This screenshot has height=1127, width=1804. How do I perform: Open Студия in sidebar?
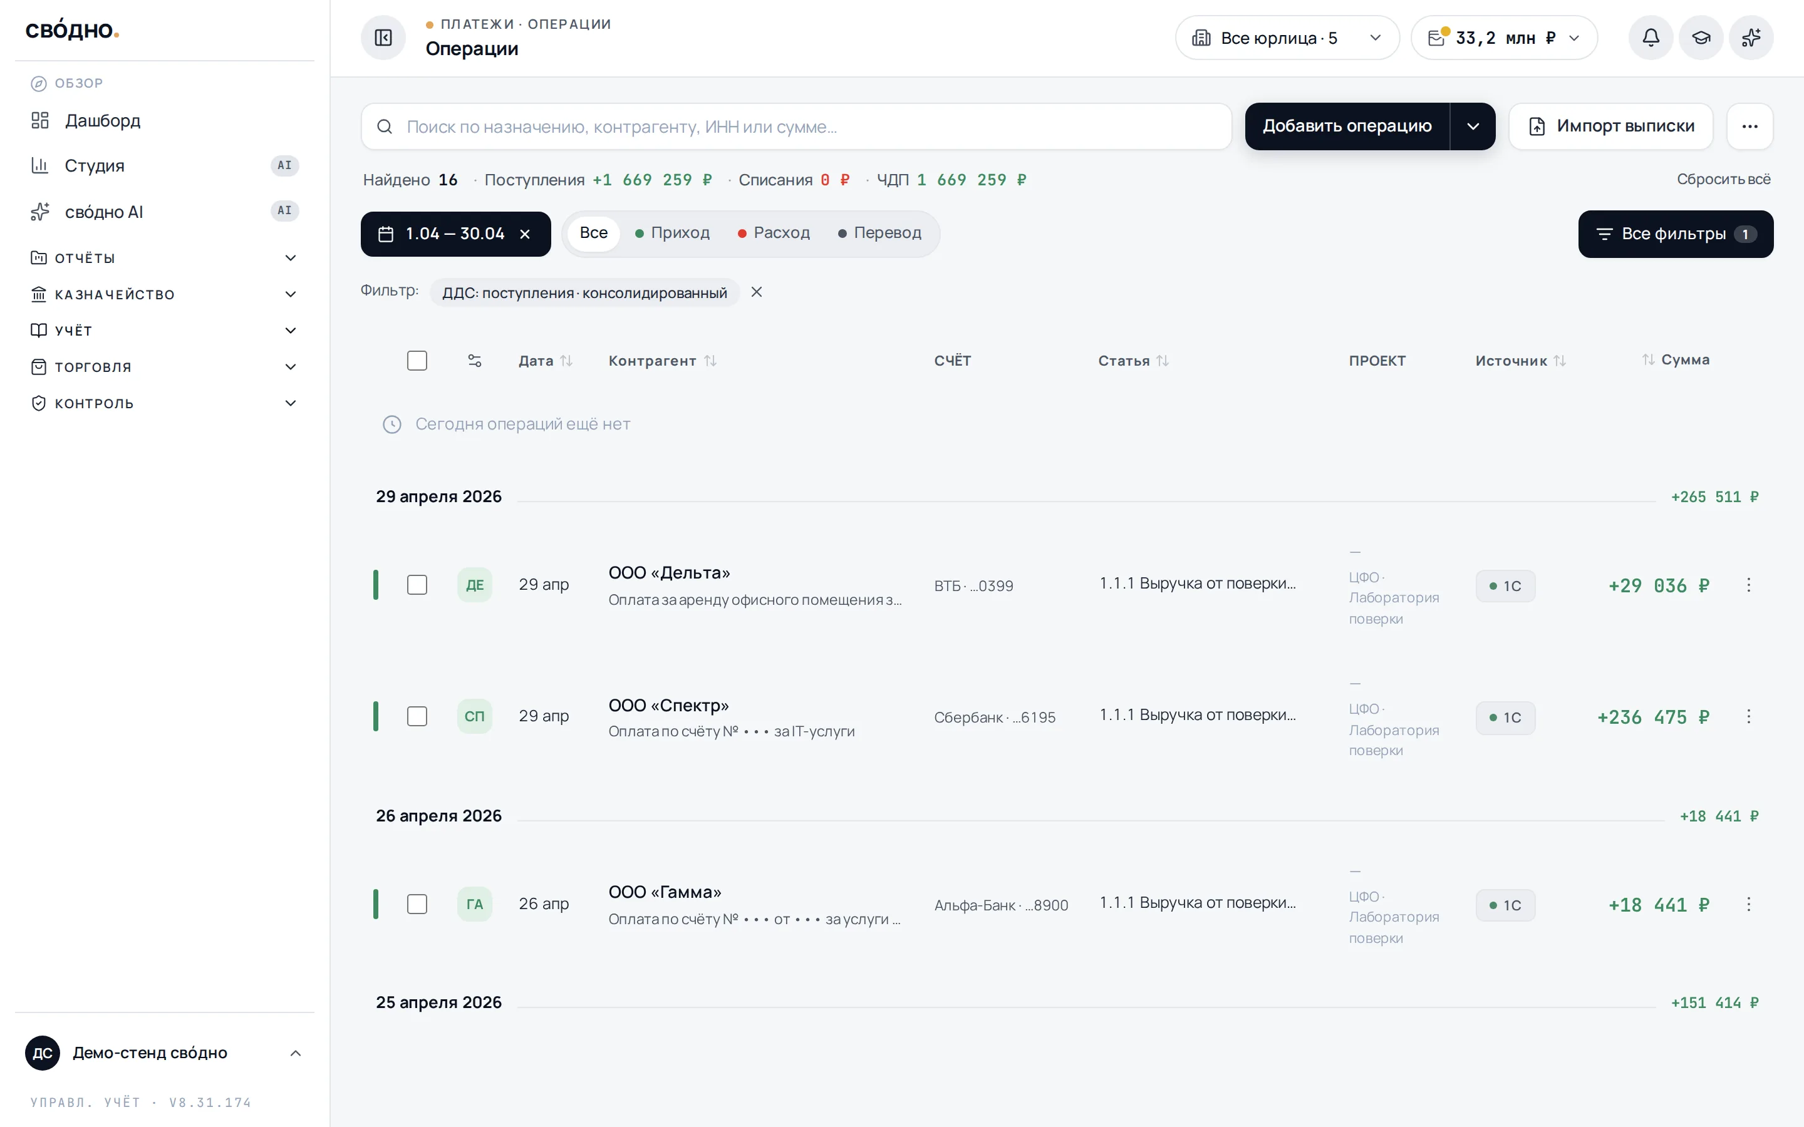[164, 165]
